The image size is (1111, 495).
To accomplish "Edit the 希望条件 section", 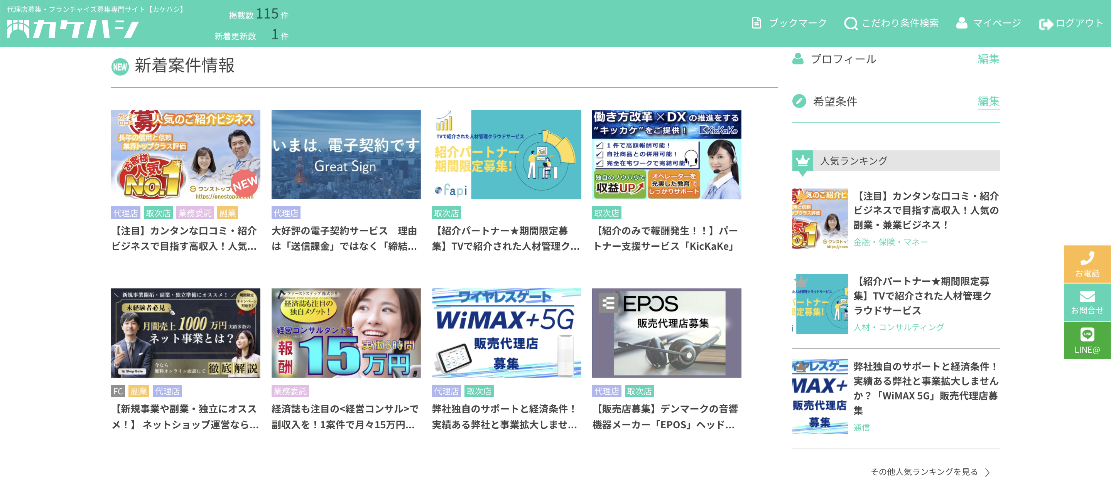I will click(x=988, y=101).
